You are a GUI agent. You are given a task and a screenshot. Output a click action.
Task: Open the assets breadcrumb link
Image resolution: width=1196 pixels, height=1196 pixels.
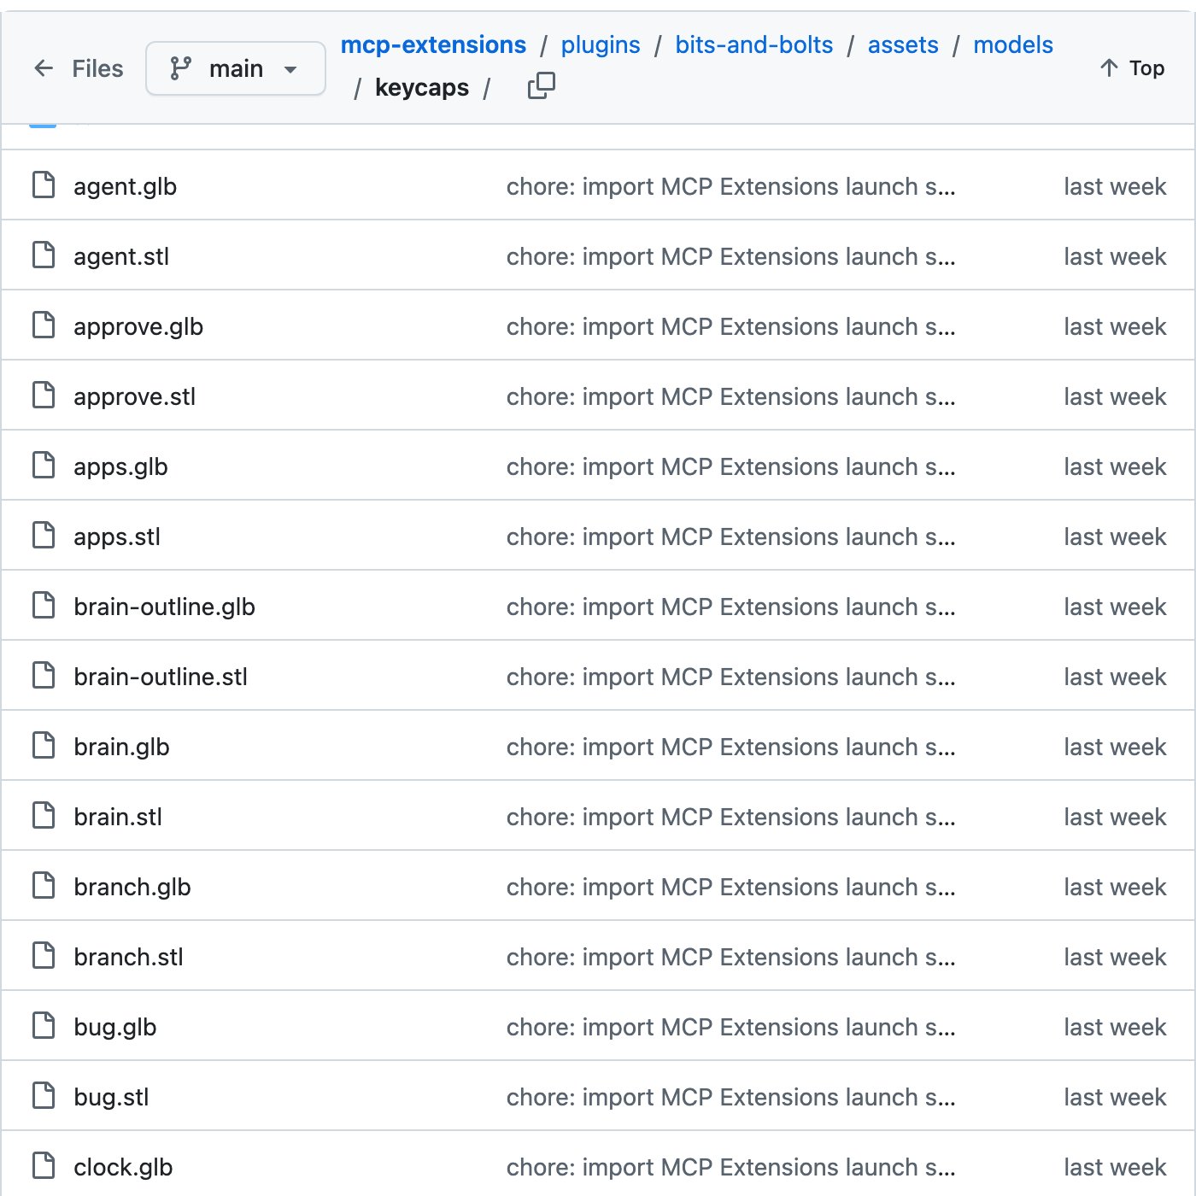point(903,44)
